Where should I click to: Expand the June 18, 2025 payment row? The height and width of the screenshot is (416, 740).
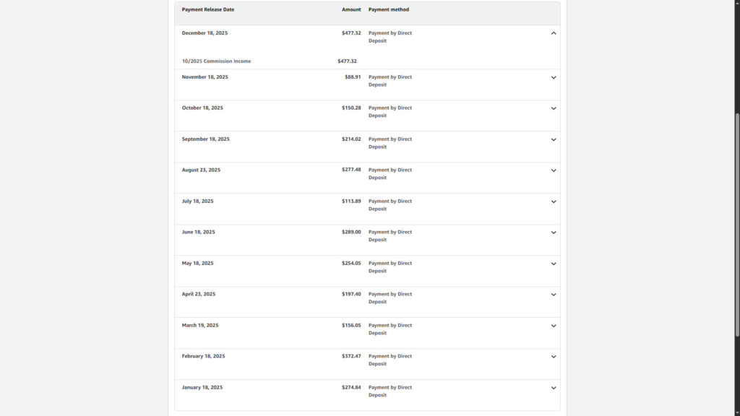[x=554, y=233]
